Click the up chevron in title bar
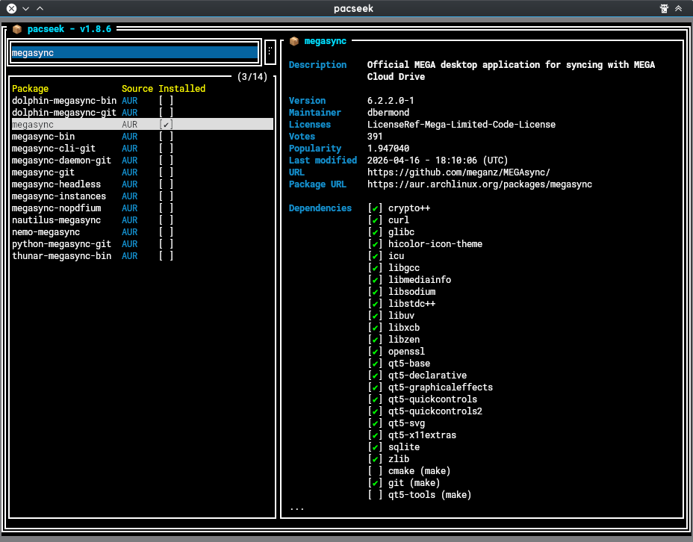Image resolution: width=693 pixels, height=542 pixels. tap(40, 9)
